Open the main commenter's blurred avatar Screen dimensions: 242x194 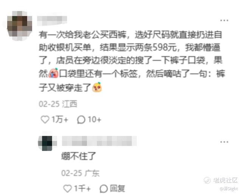[19, 26]
